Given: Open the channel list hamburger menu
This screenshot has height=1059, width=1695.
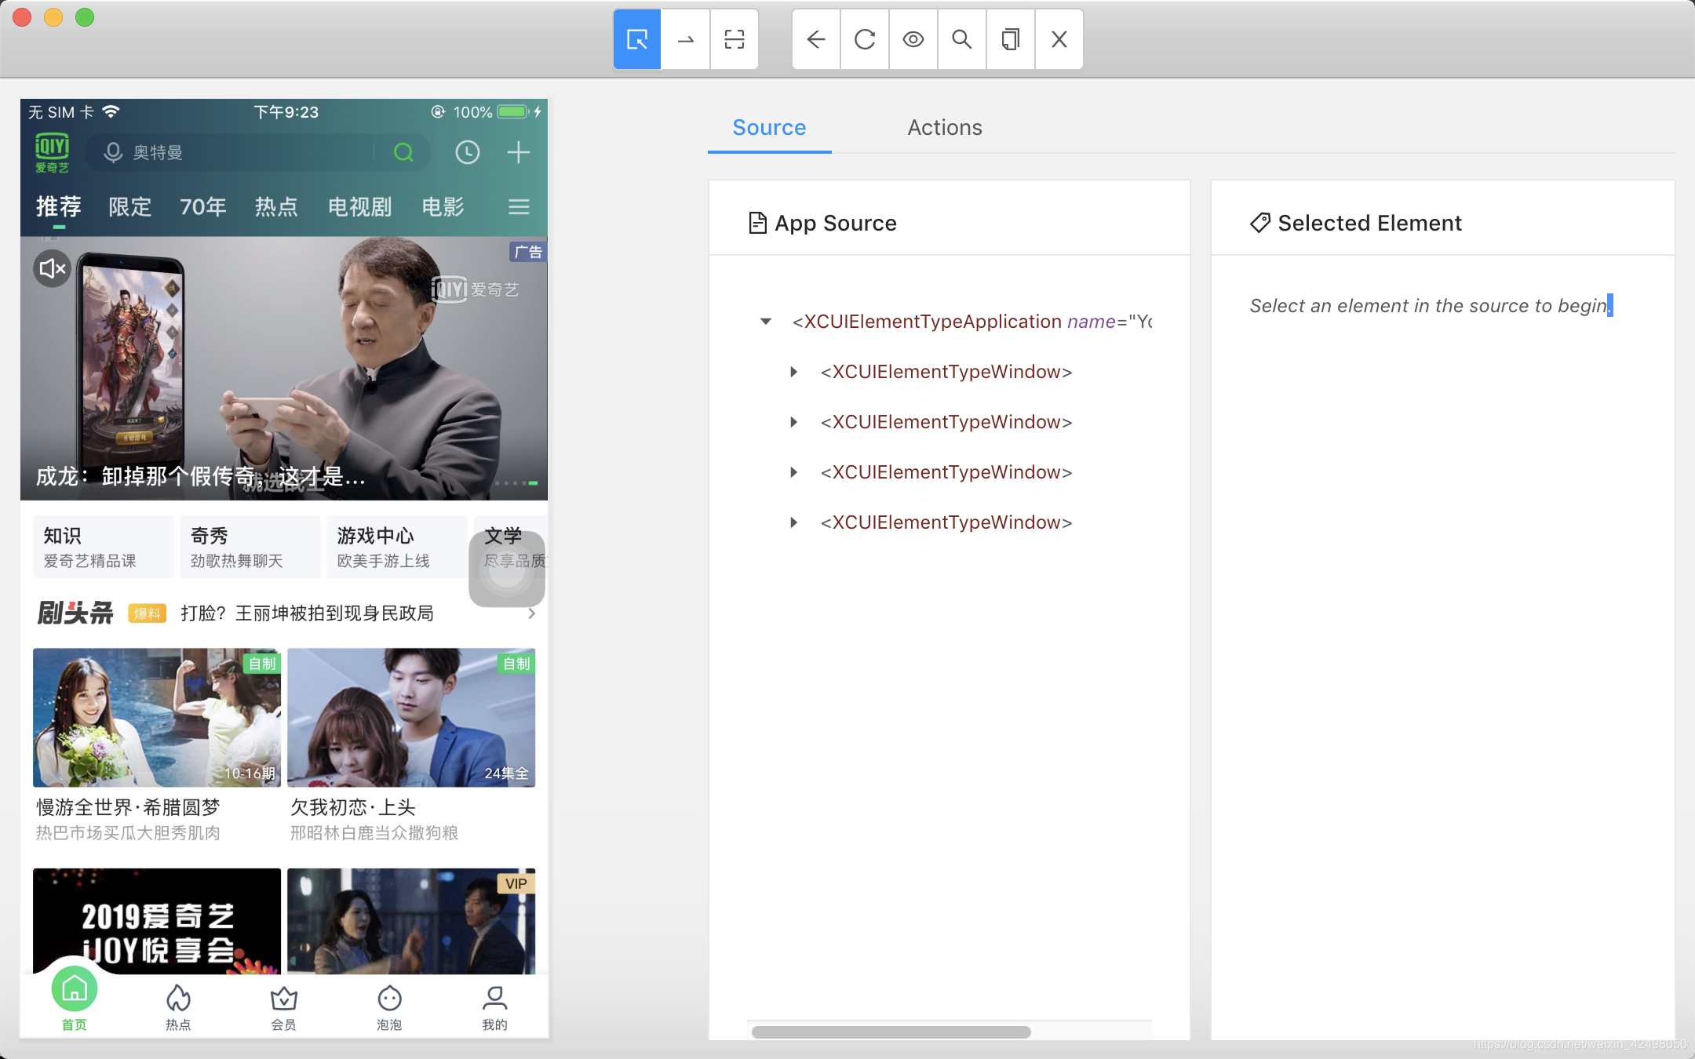Looking at the screenshot, I should [519, 207].
